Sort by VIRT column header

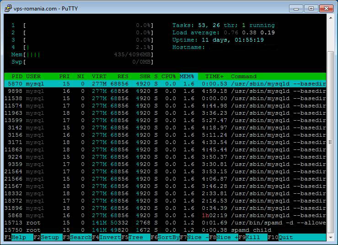click(x=99, y=76)
